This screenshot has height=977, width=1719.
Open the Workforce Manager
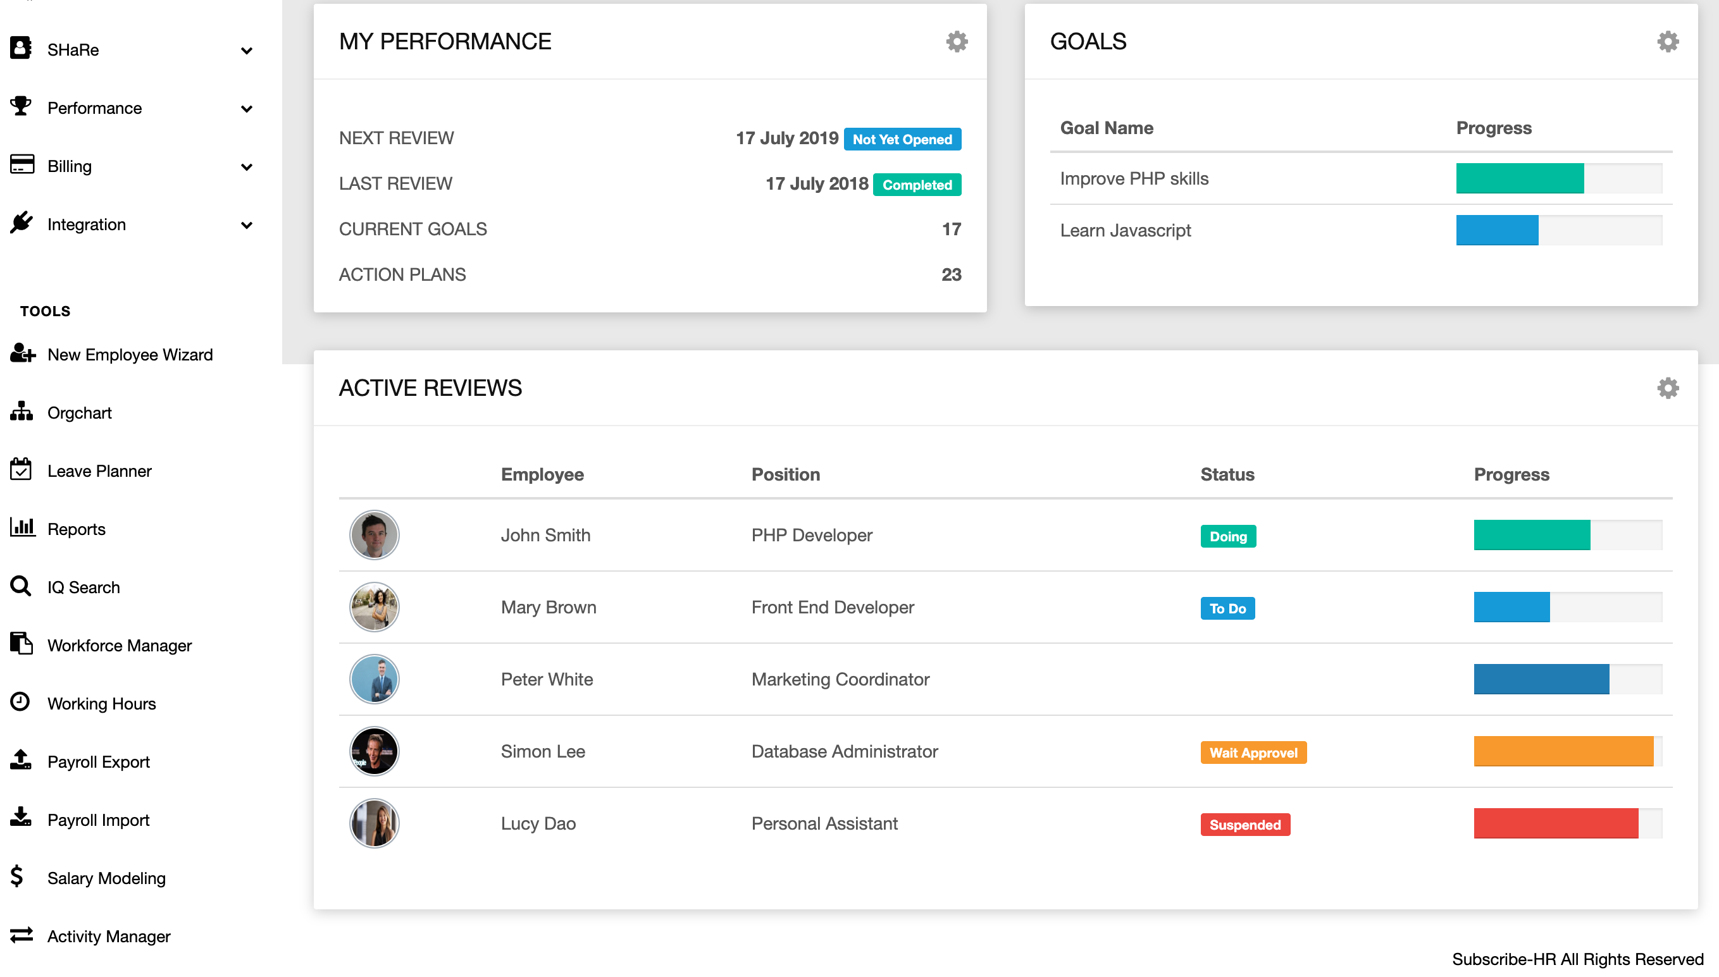click(x=120, y=645)
